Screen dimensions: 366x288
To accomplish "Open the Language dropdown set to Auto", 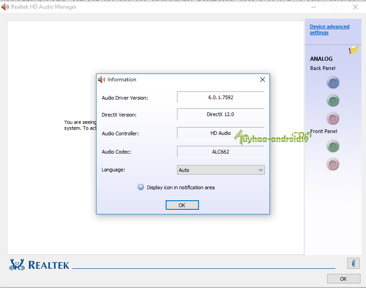I will coord(221,170).
